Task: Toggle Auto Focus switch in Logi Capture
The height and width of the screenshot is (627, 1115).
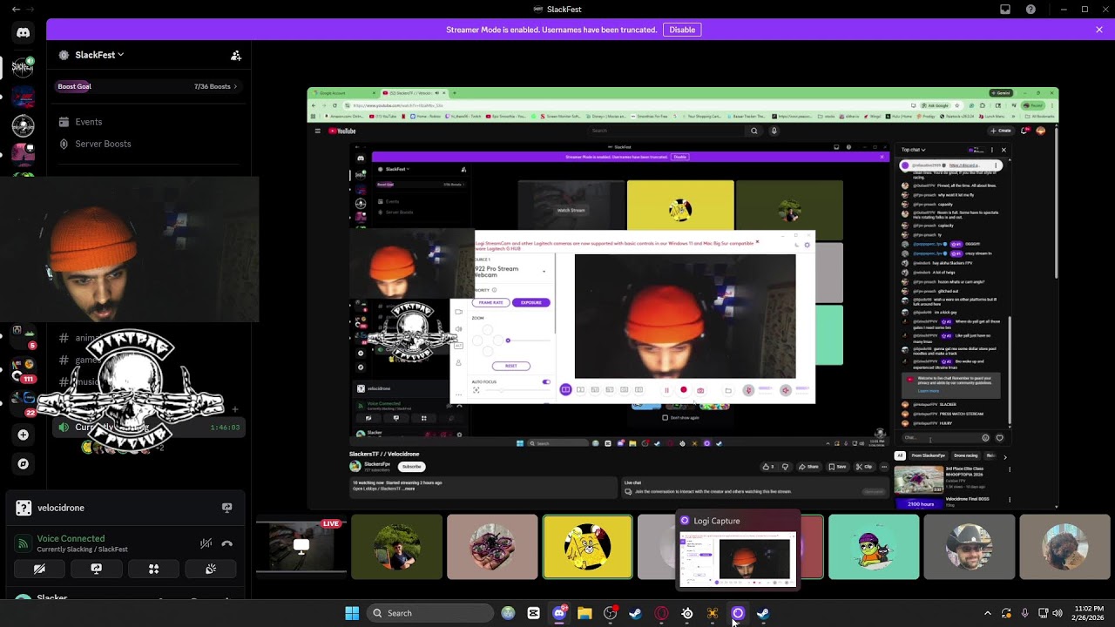Action: [x=546, y=381]
